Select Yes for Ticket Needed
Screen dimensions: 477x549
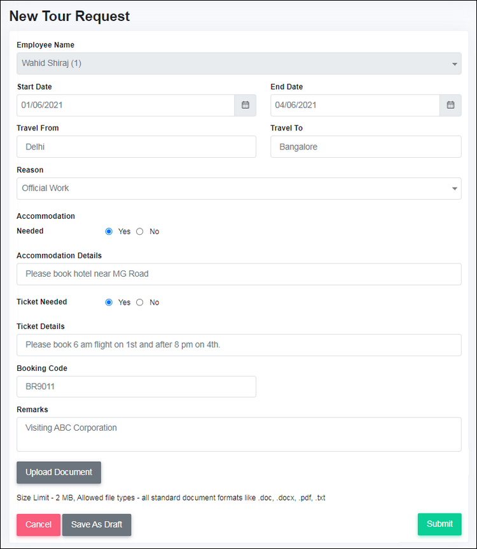point(109,302)
